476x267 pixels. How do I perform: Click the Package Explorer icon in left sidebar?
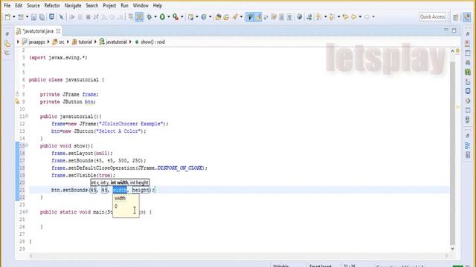click(x=7, y=44)
